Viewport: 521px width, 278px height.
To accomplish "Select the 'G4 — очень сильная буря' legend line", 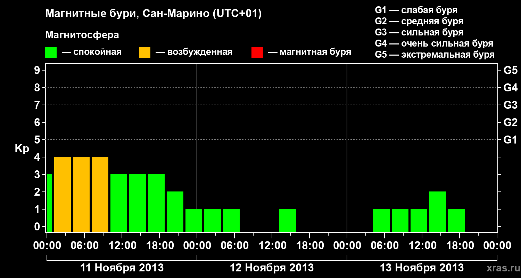I will (434, 43).
